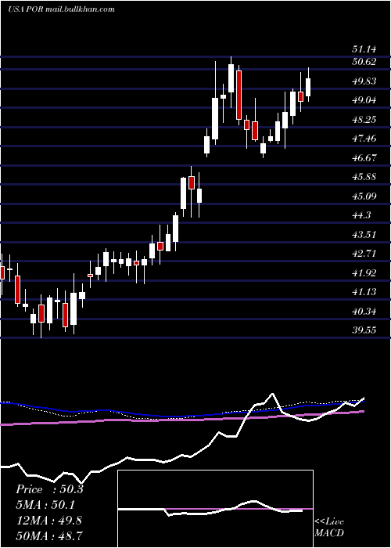This screenshot has height=548, width=391.
Task: Click the 47.46 price axis label
Action: point(364,139)
